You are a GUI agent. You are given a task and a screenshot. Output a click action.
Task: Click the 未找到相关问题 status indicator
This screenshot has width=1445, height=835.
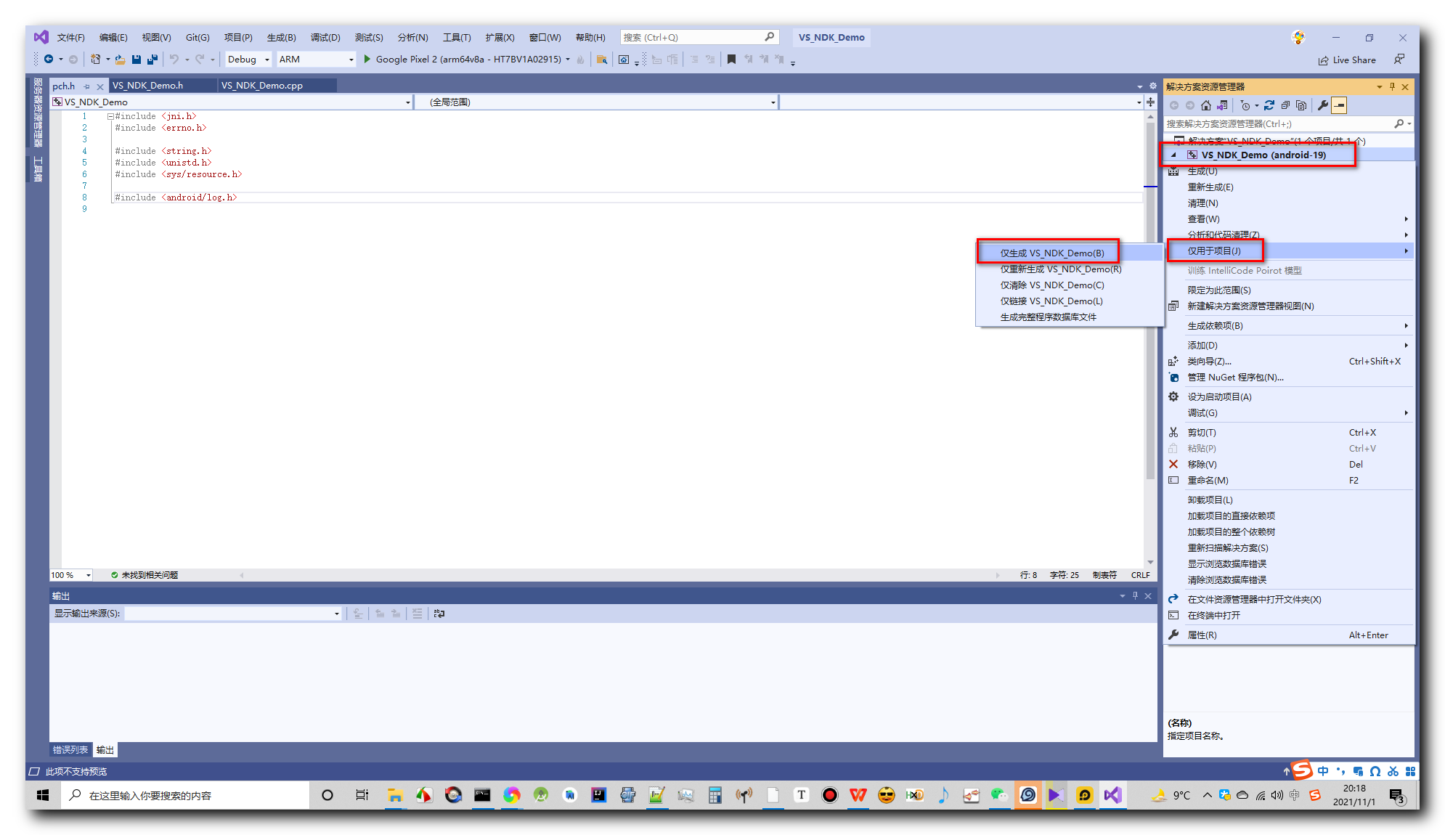pos(144,575)
